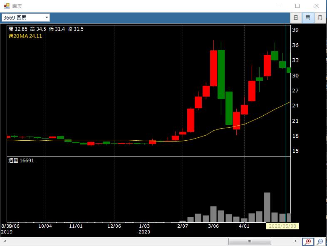Switch to daily (日) chart view
The height and width of the screenshot is (246, 327).
pos(296,17)
